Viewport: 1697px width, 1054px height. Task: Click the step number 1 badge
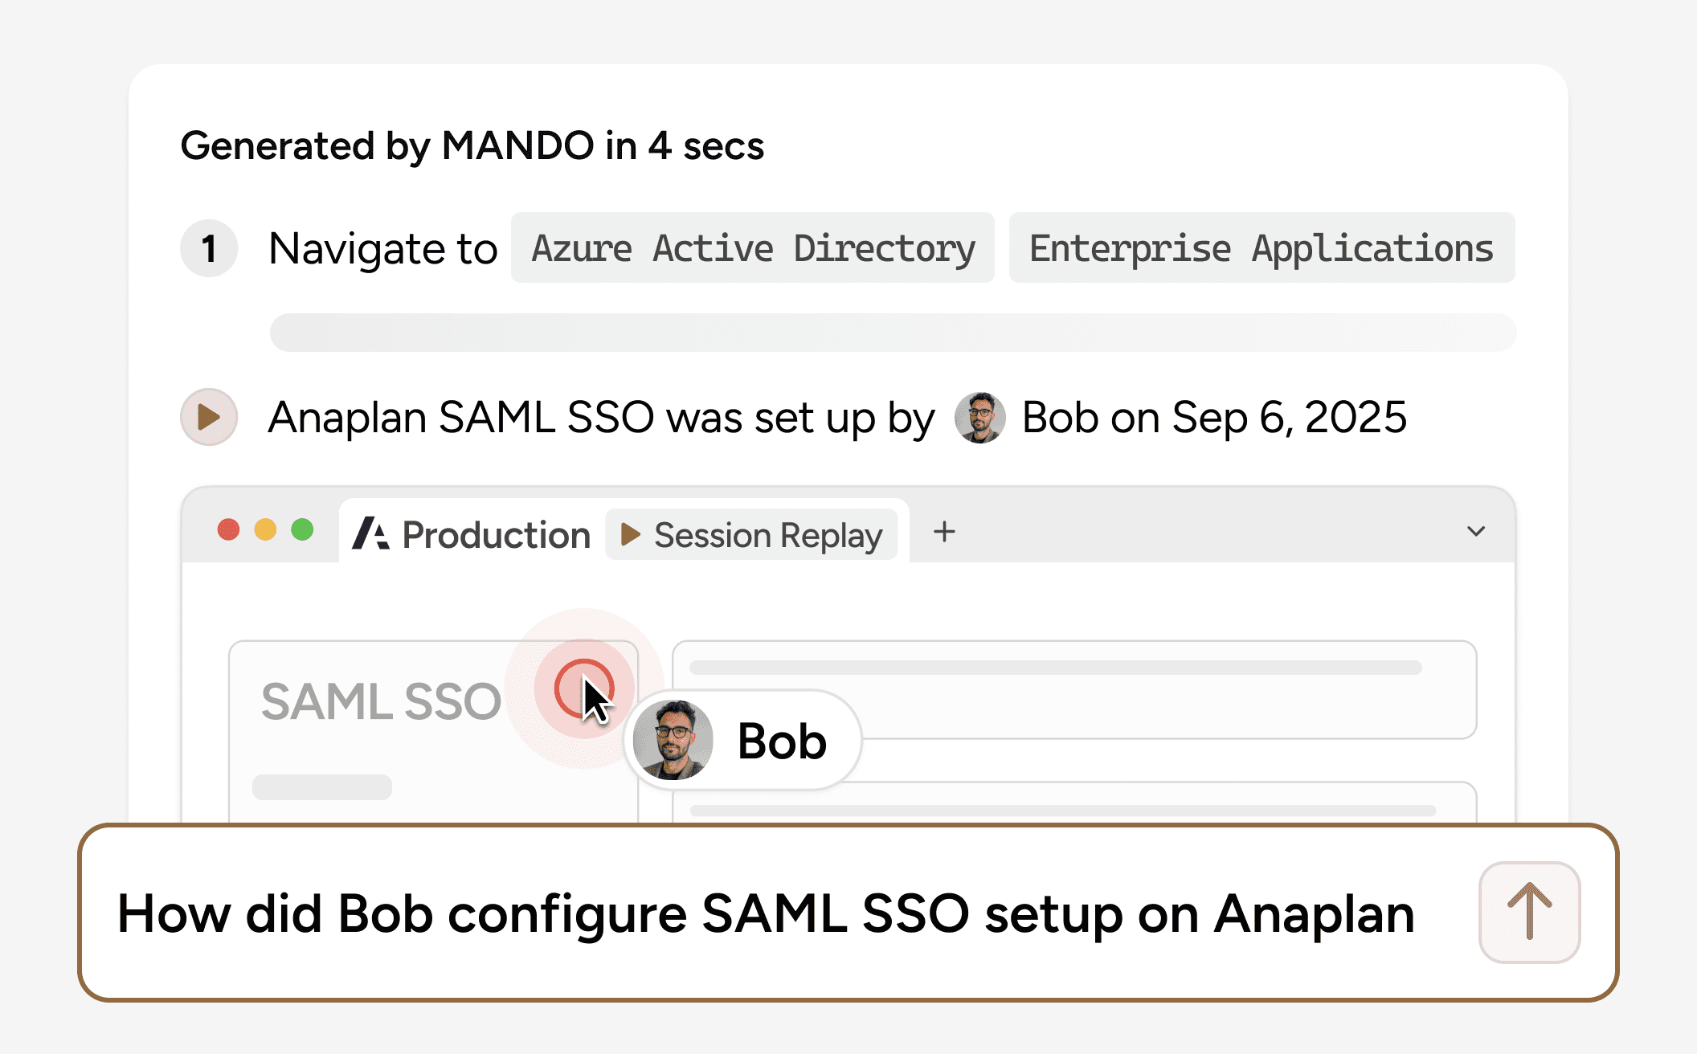[209, 248]
